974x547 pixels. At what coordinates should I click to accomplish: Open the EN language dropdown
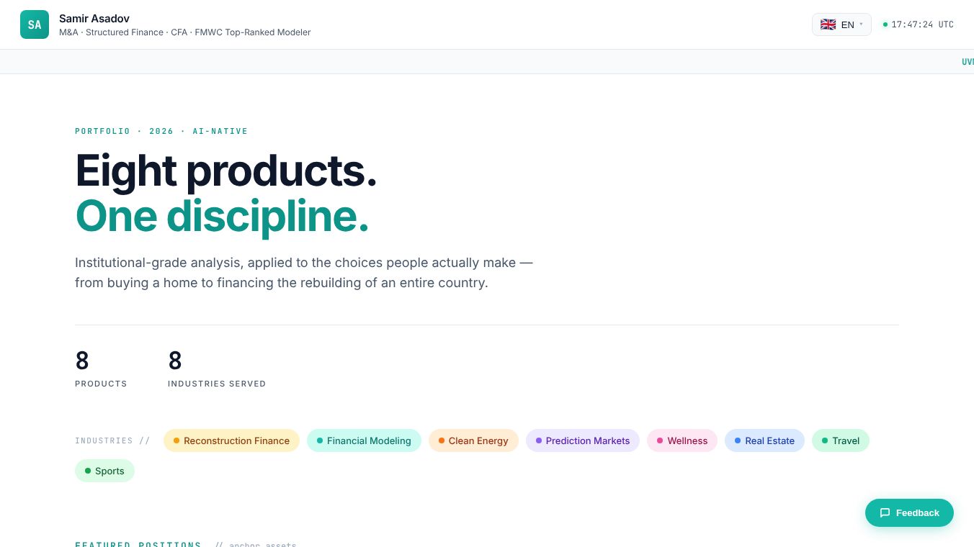pyautogui.click(x=841, y=24)
